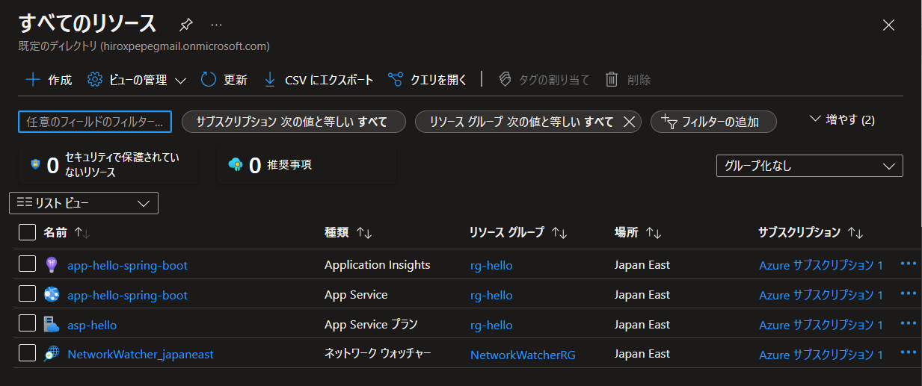Screen dimensions: 922x386
Task: Click the NetworkWatcher_japaneast icon
Action: click(52, 354)
